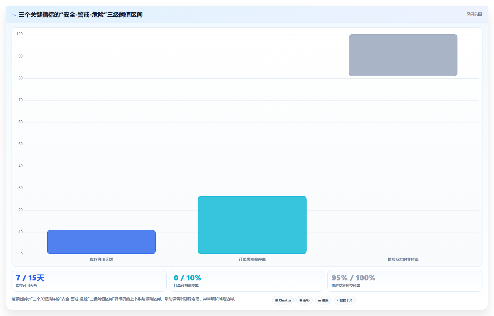Click the 区间范围 label in header
The image size is (494, 316).
point(474,14)
